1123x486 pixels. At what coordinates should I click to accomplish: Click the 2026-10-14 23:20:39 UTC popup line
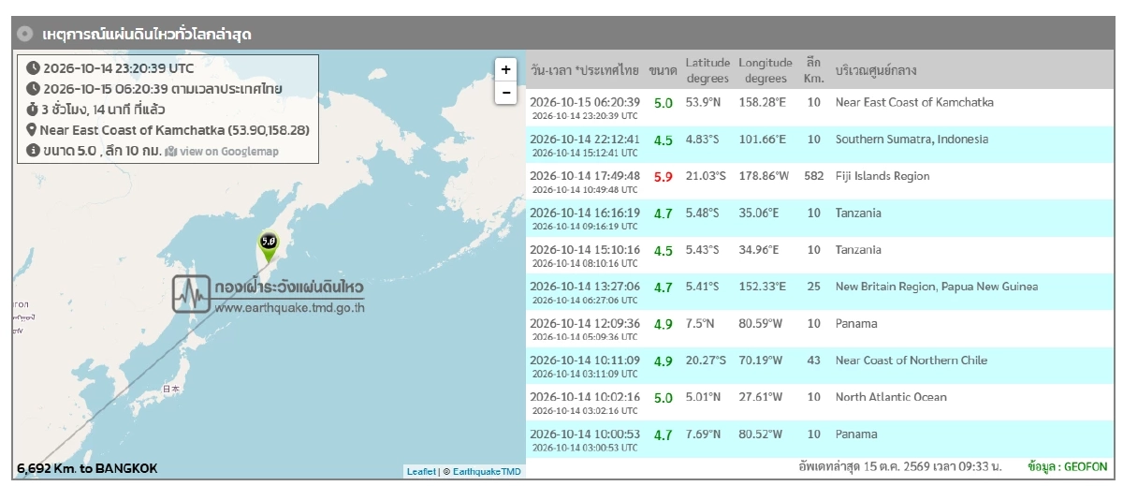pyautogui.click(x=118, y=68)
